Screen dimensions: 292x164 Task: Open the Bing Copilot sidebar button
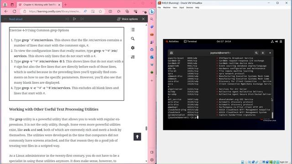point(152,11)
